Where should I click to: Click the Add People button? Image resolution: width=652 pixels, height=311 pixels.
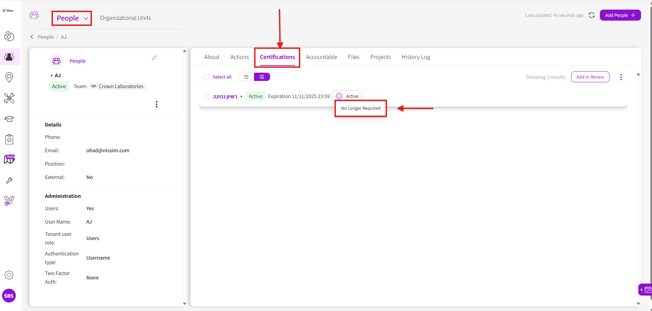coord(620,15)
